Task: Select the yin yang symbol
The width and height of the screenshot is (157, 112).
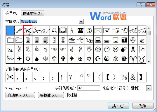Action: pos(107,59)
